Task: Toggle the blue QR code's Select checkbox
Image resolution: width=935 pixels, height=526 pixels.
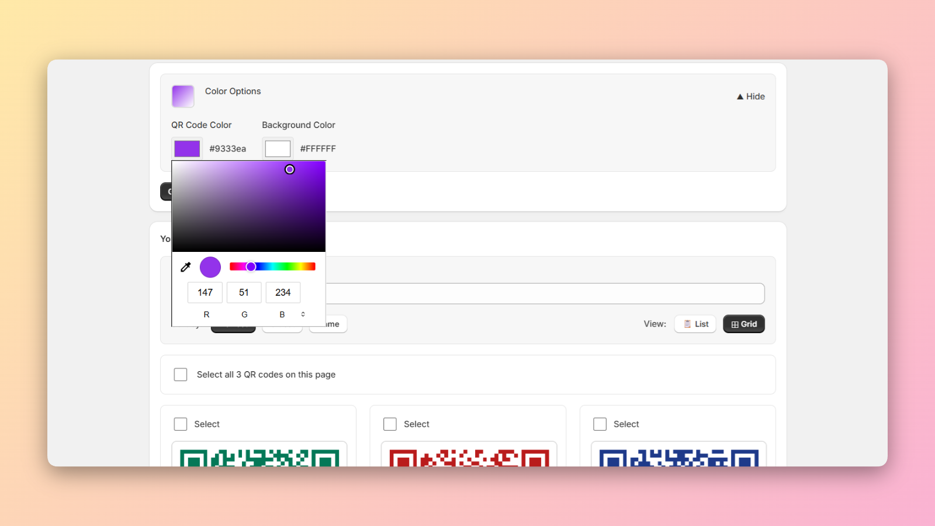Action: point(600,424)
